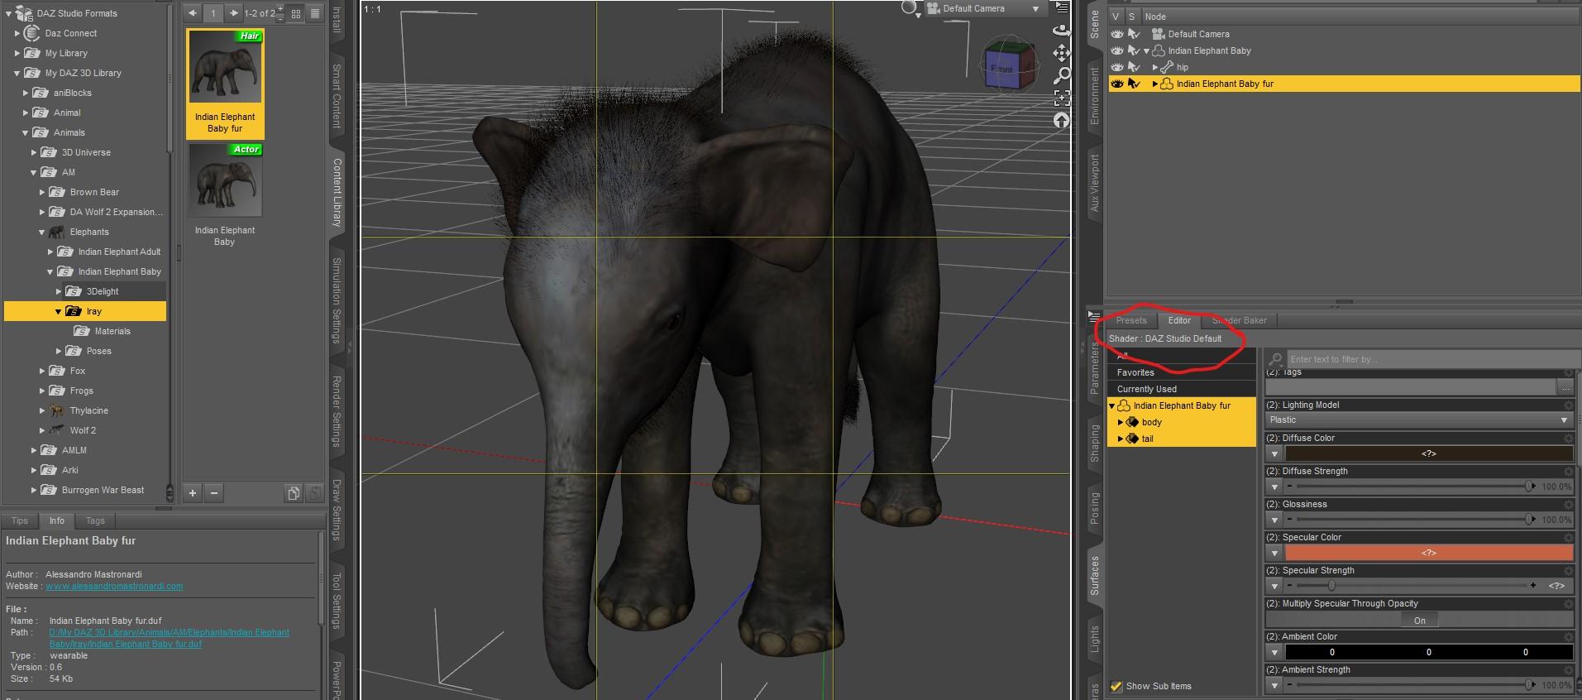This screenshot has height=700, width=1582.
Task: Open Diffuse Color options dropdown arrow
Action: coord(1274,453)
